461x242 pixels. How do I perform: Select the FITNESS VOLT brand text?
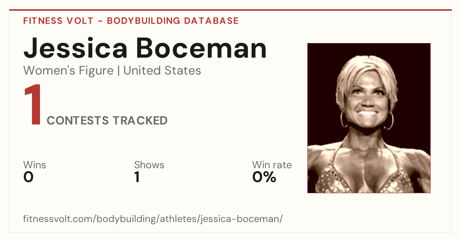(58, 21)
